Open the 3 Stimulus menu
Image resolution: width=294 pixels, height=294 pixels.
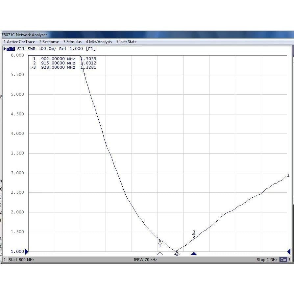click(x=72, y=42)
